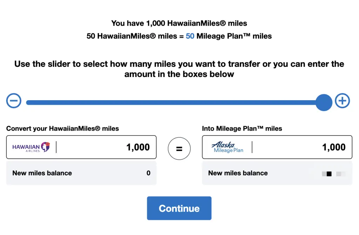
Task: Click the slider's round handle
Action: click(324, 102)
